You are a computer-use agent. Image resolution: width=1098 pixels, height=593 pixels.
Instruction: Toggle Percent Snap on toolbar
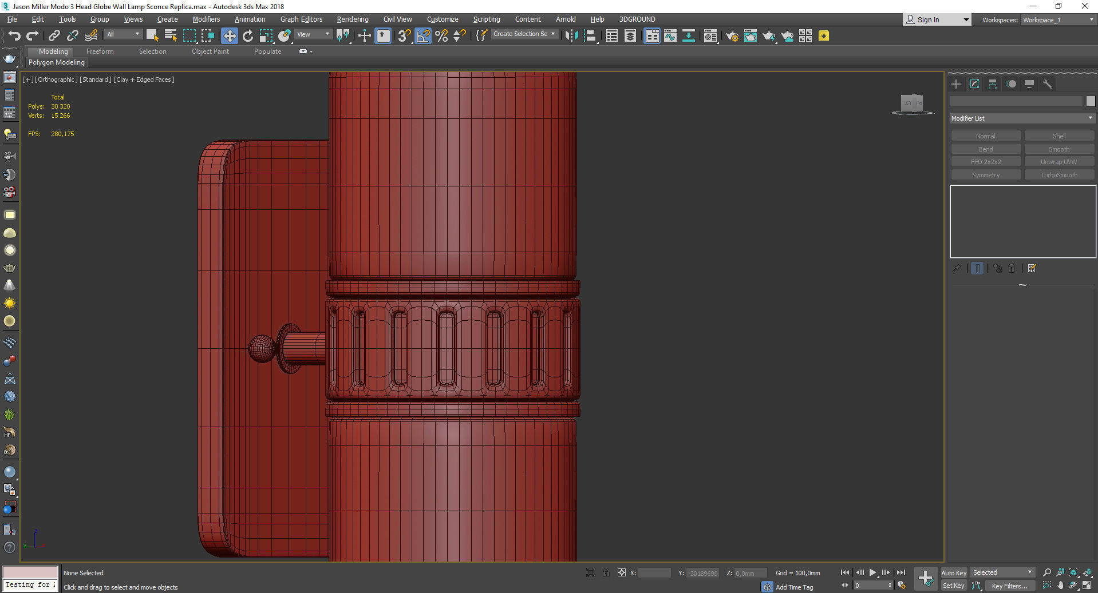pyautogui.click(x=441, y=36)
